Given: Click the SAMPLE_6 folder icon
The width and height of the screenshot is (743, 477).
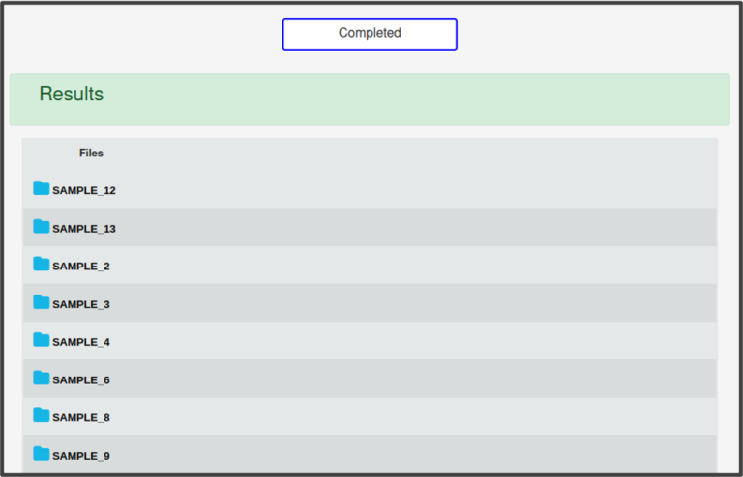Looking at the screenshot, I should click(41, 378).
